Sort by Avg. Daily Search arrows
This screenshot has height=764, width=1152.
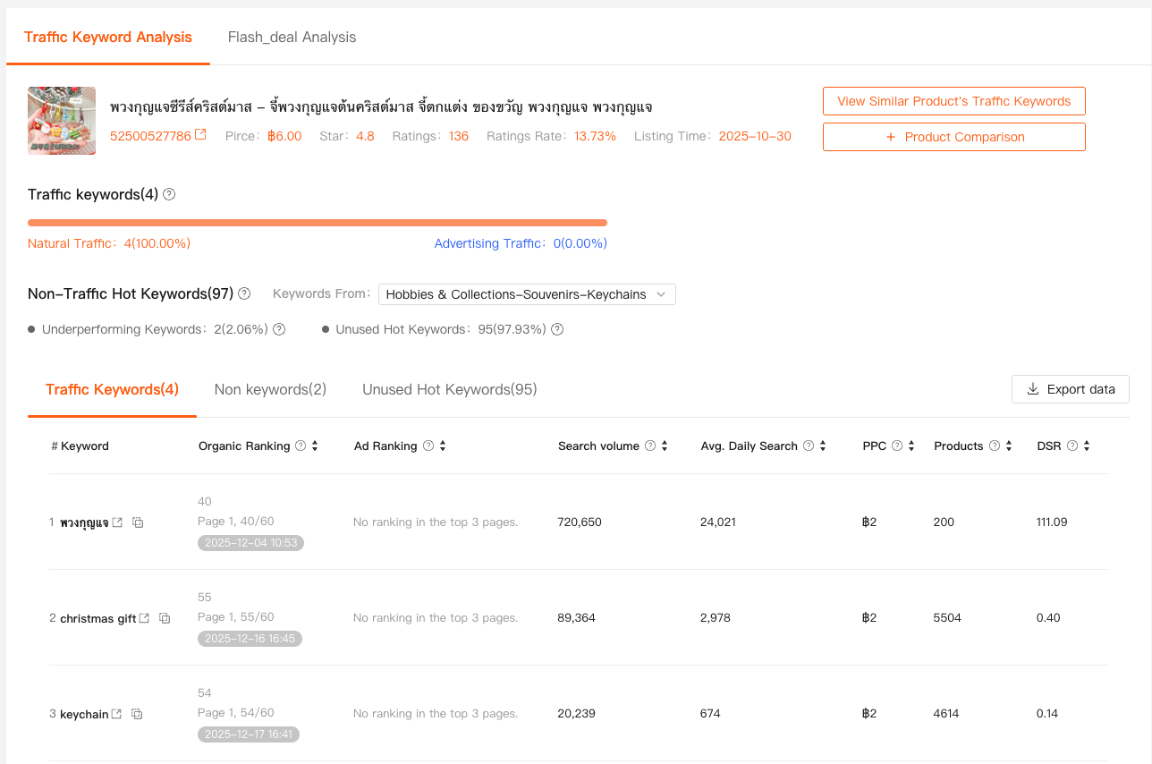[823, 446]
